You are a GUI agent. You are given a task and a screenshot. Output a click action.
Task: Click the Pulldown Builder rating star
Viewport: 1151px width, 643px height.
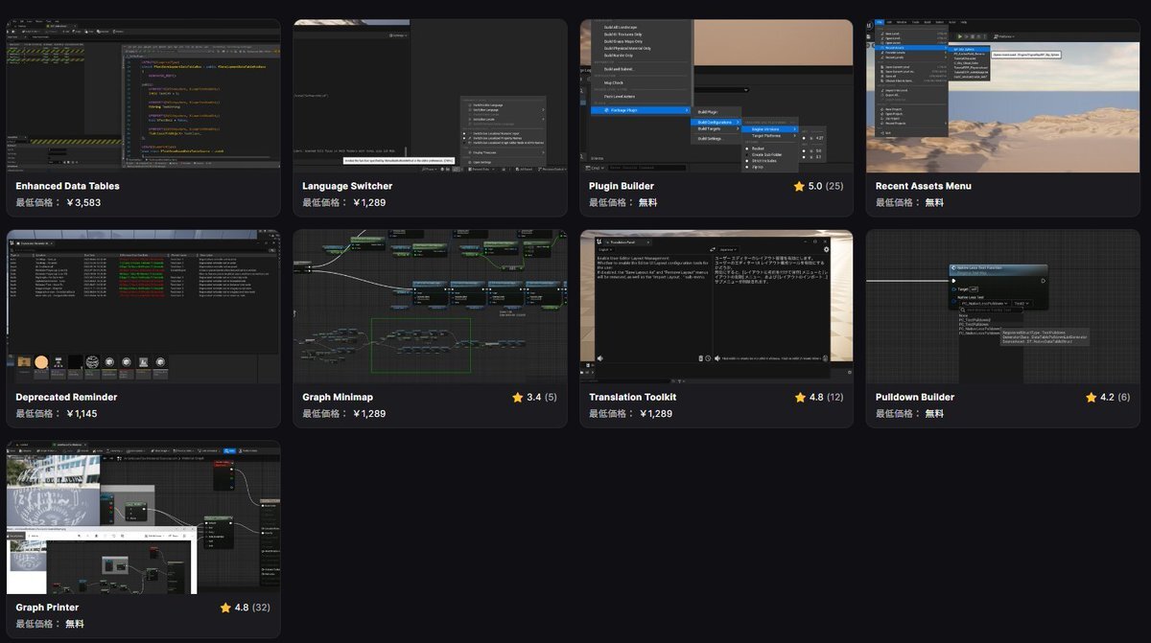[x=1092, y=397]
